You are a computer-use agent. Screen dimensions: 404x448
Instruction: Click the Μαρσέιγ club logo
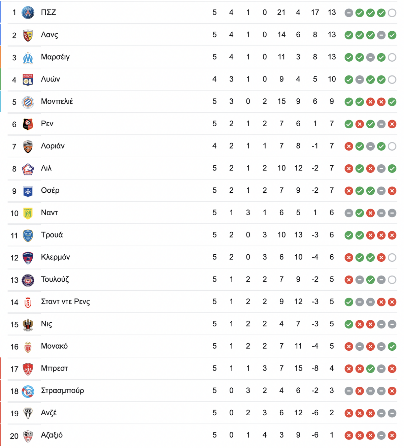[x=28, y=57]
